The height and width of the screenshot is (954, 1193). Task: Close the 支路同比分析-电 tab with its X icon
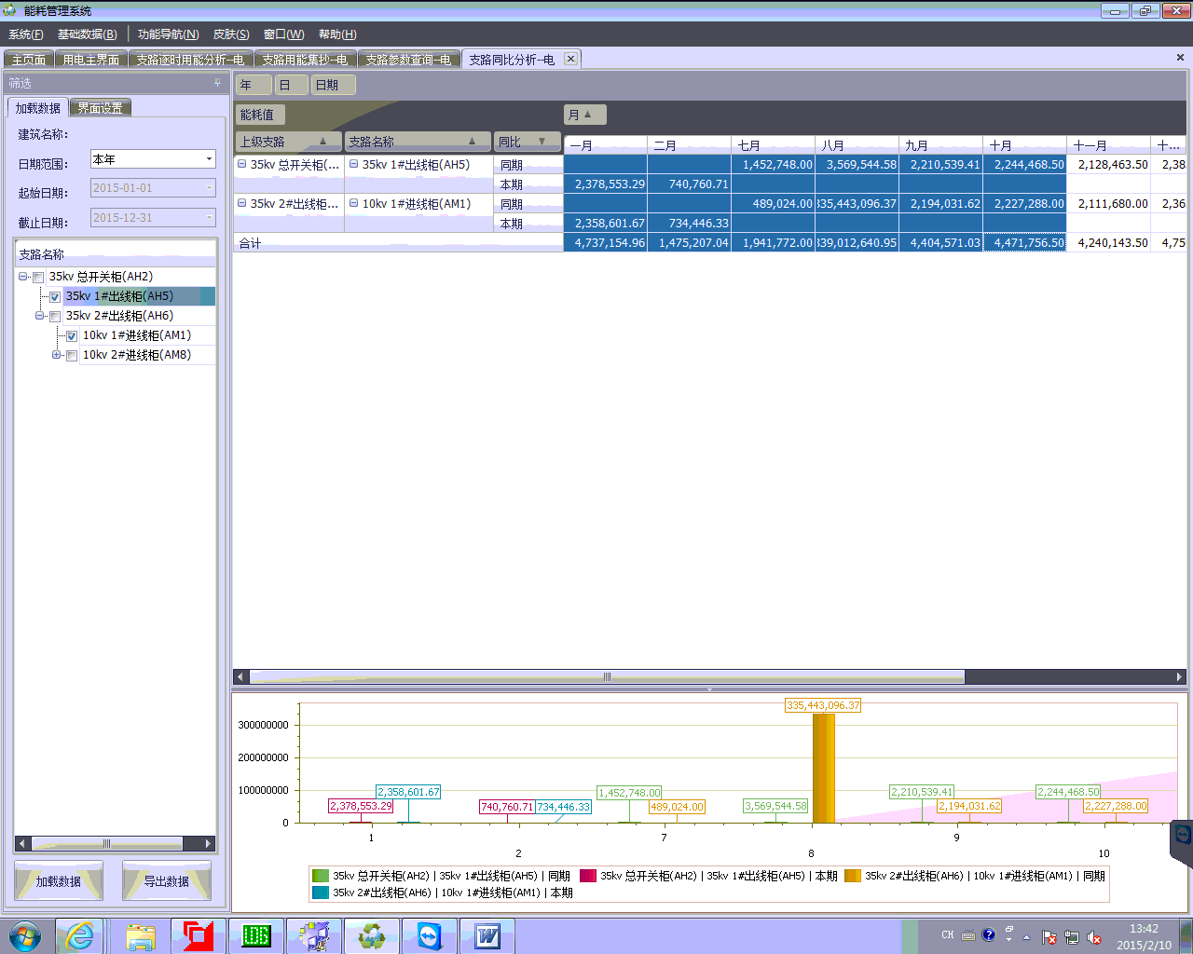[x=570, y=59]
